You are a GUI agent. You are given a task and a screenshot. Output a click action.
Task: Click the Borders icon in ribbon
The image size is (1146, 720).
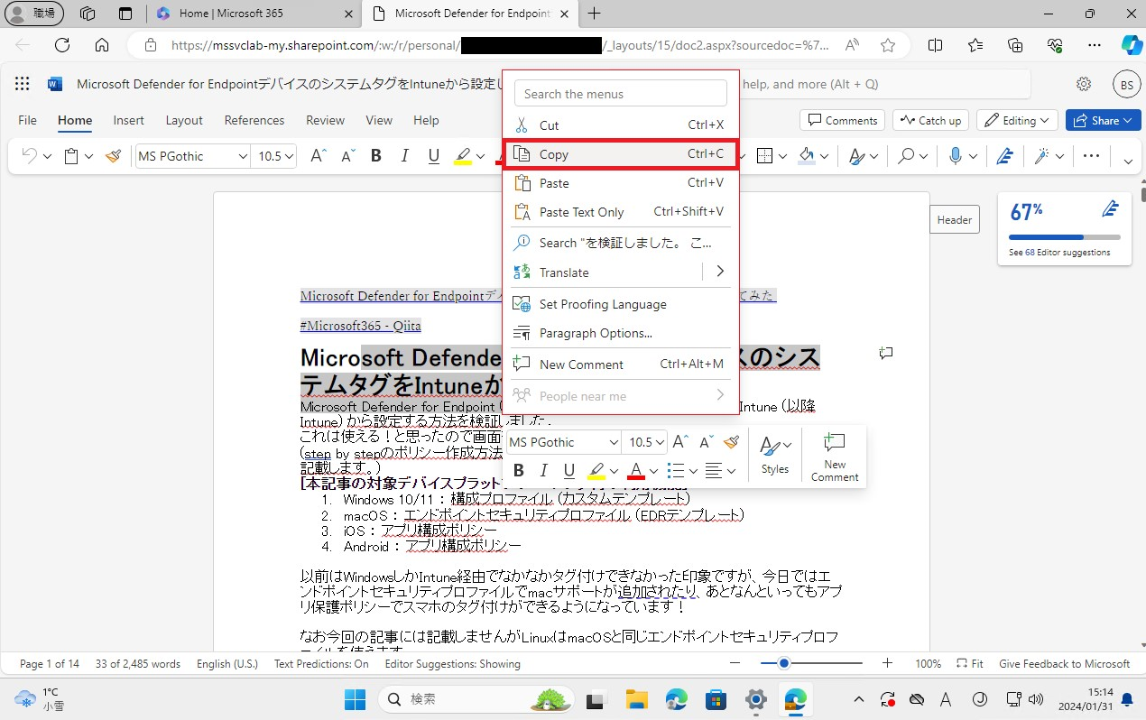[x=764, y=156]
